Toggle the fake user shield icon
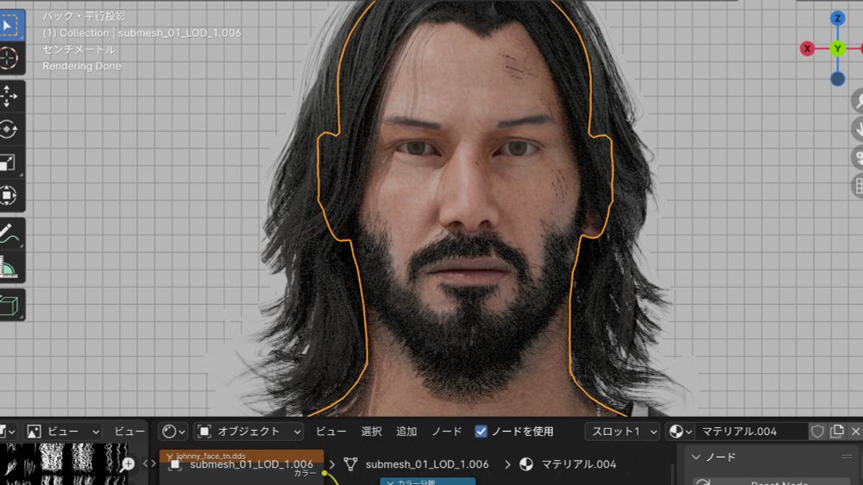This screenshot has height=485, width=863. [817, 432]
